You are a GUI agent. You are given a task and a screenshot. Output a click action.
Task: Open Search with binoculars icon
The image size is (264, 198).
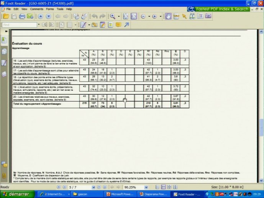pyautogui.click(x=192, y=16)
